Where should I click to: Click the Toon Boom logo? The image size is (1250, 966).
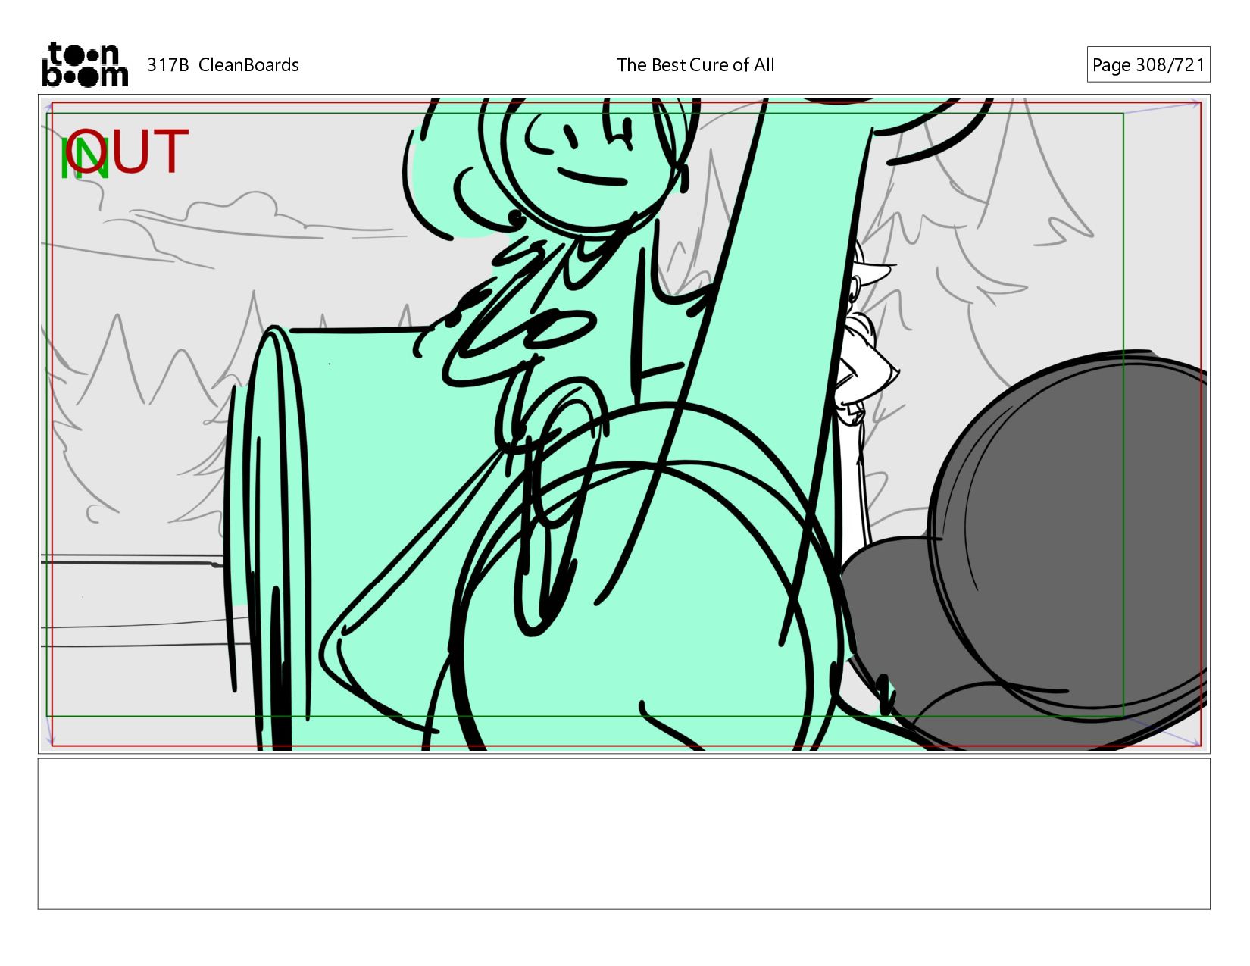coord(84,64)
